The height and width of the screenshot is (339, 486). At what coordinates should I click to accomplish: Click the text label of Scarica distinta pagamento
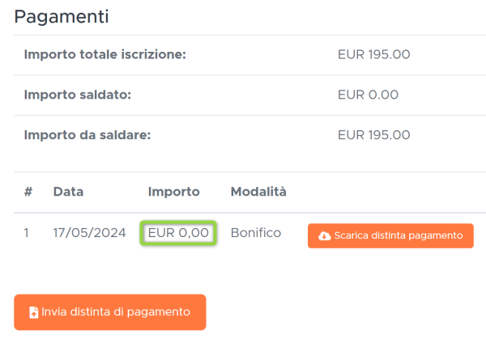tap(399, 235)
